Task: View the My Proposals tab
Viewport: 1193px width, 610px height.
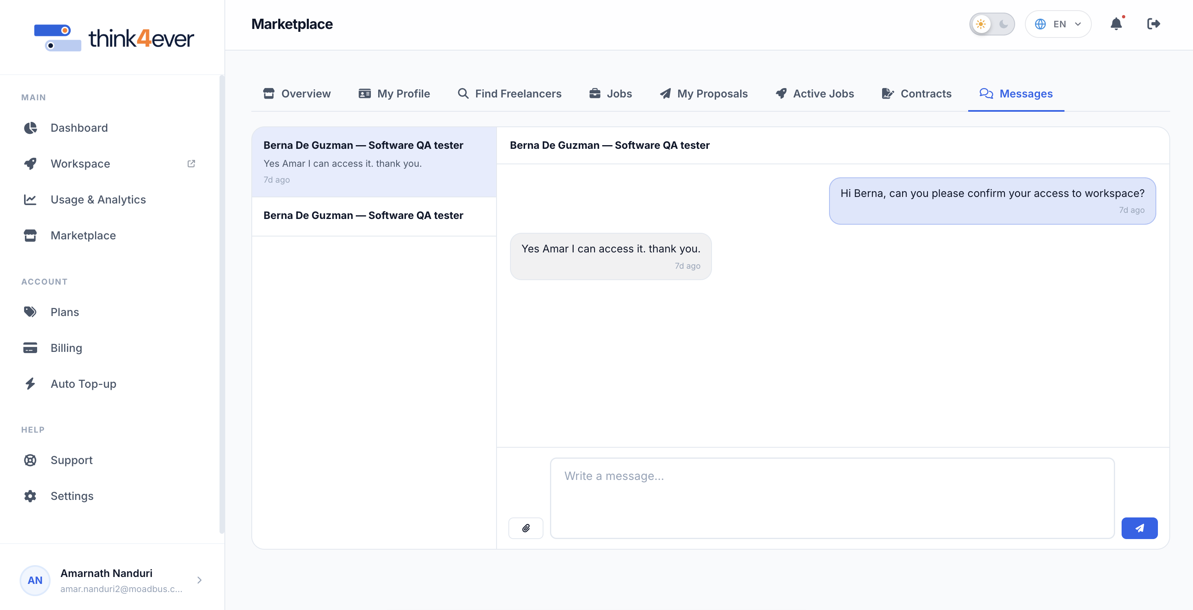Action: coord(703,93)
